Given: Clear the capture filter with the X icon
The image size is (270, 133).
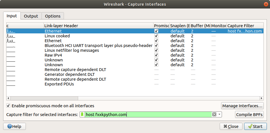Looking at the screenshot, I should point(214,114).
